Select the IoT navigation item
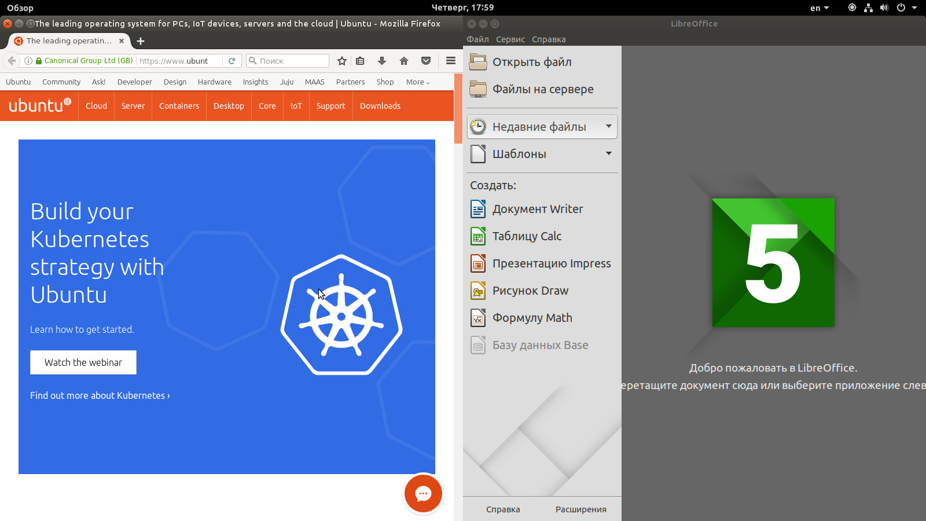926x521 pixels. tap(296, 106)
